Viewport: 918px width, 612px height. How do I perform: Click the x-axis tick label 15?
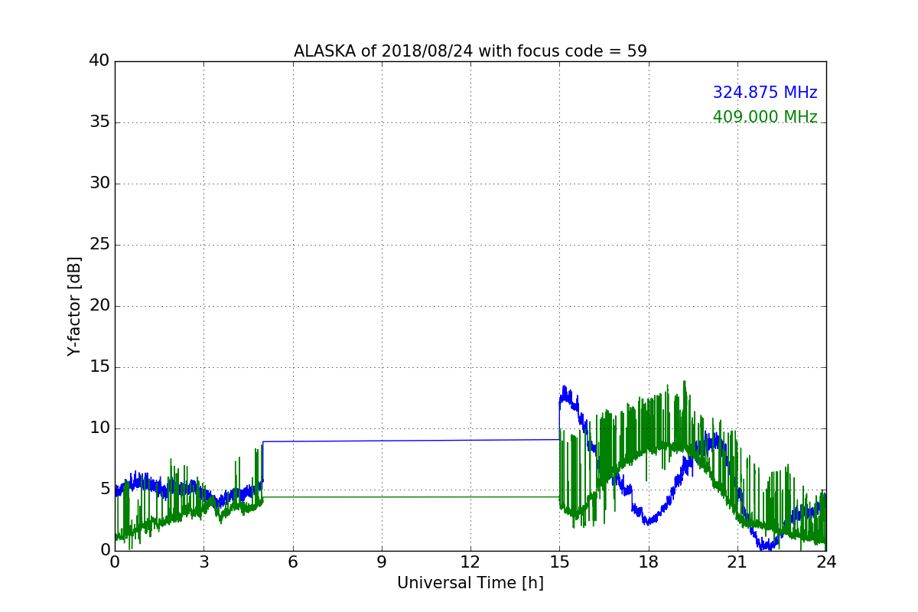point(559,562)
